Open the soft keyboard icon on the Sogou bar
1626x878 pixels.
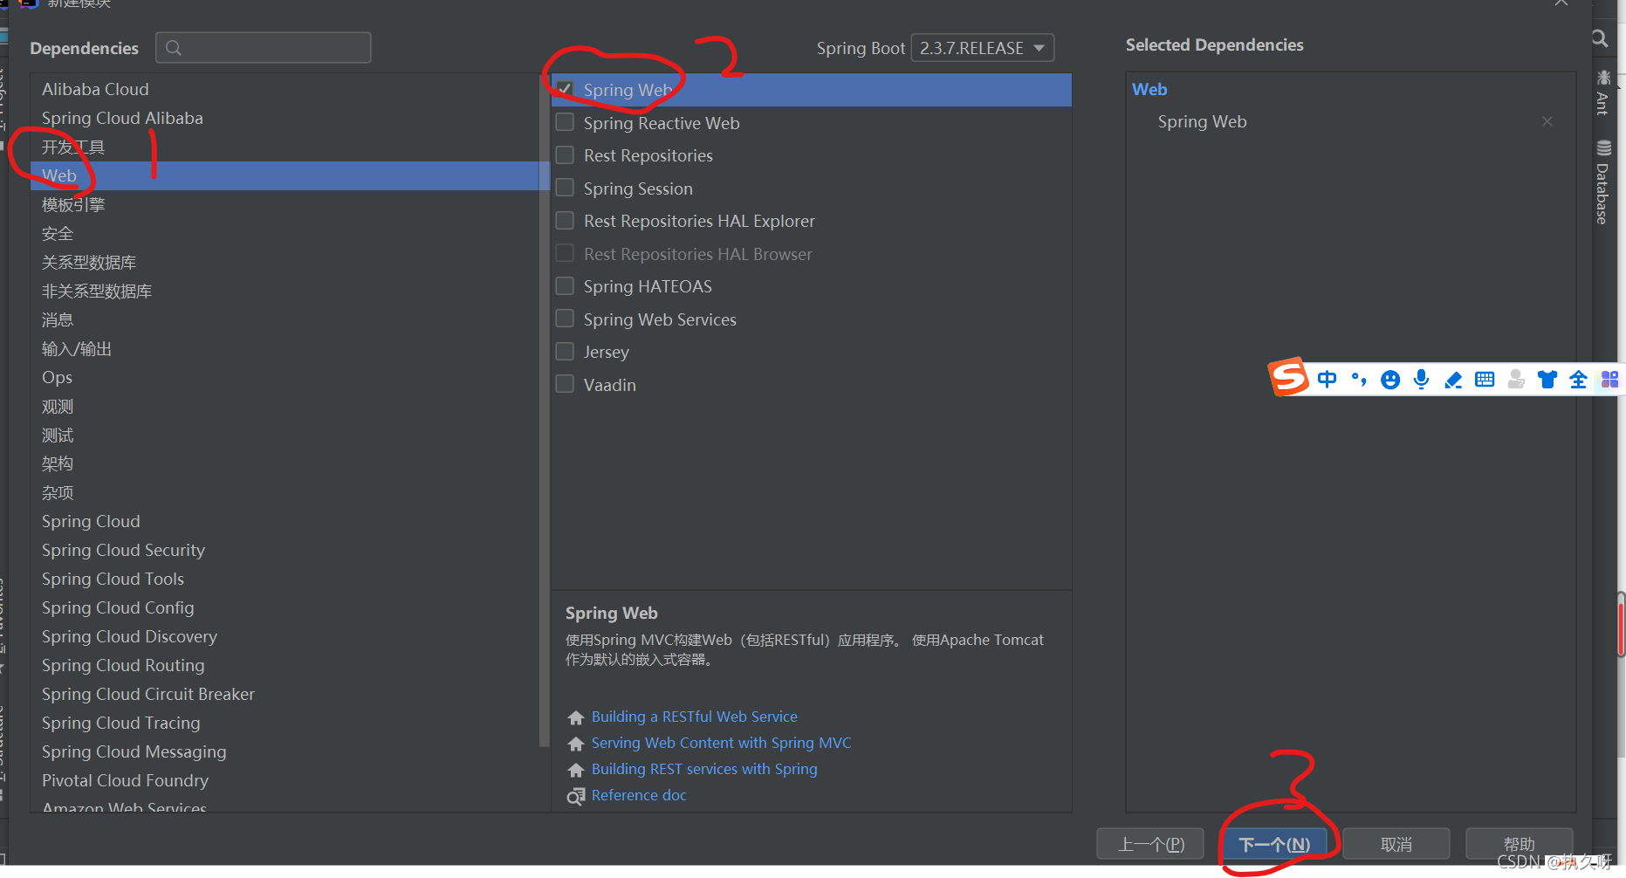coord(1485,379)
